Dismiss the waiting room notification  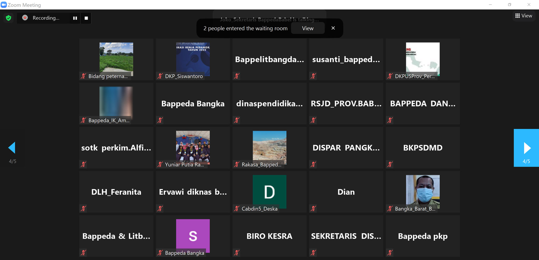[x=333, y=28]
